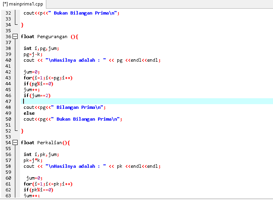
Task: Click 'cout<<p<<" Bukan Bilangan Prima' line
Action: click(x=71, y=13)
